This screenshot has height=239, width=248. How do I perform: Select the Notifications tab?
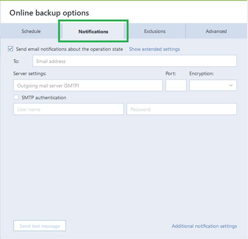[93, 31]
